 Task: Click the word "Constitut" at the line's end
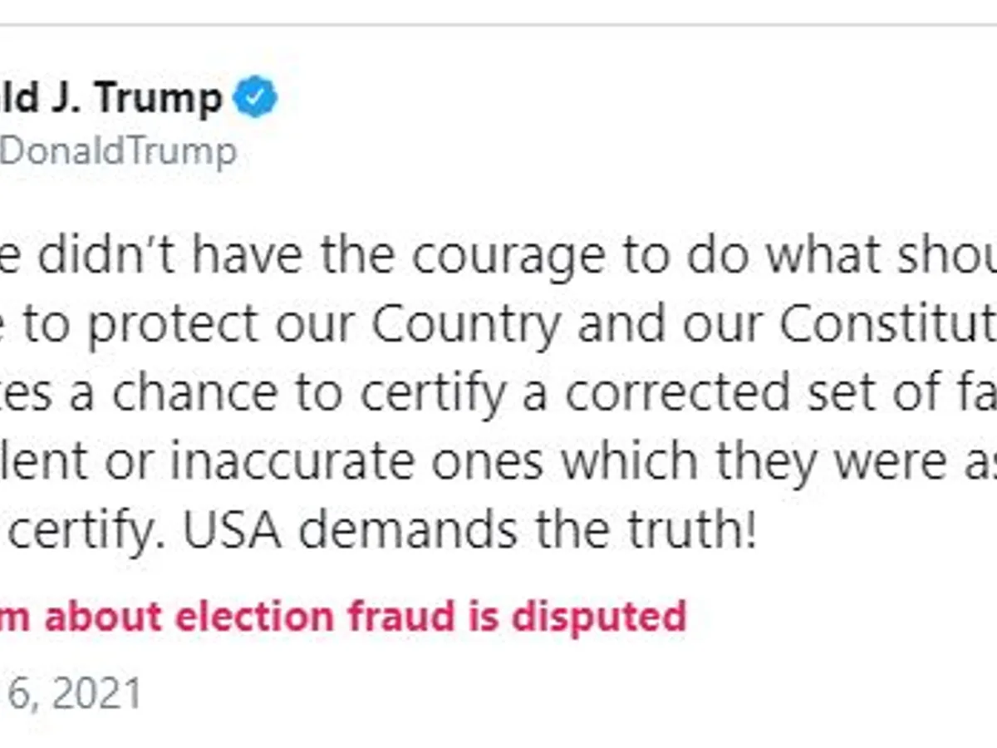(x=887, y=326)
